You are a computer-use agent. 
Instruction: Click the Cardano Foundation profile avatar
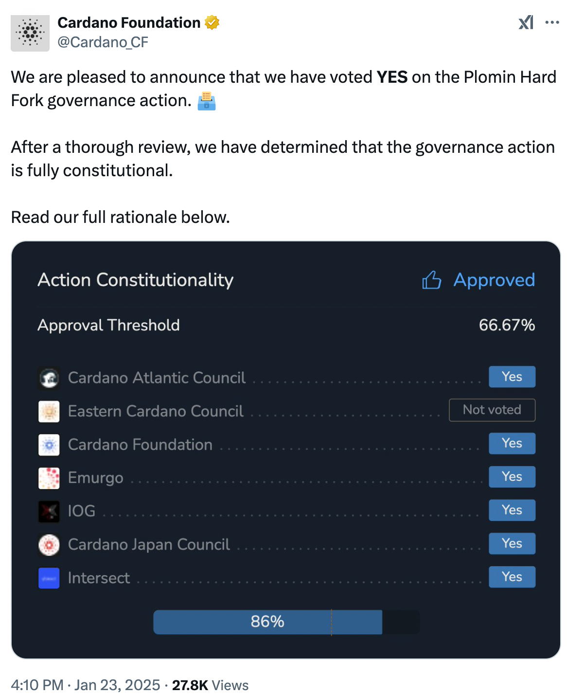30,33
